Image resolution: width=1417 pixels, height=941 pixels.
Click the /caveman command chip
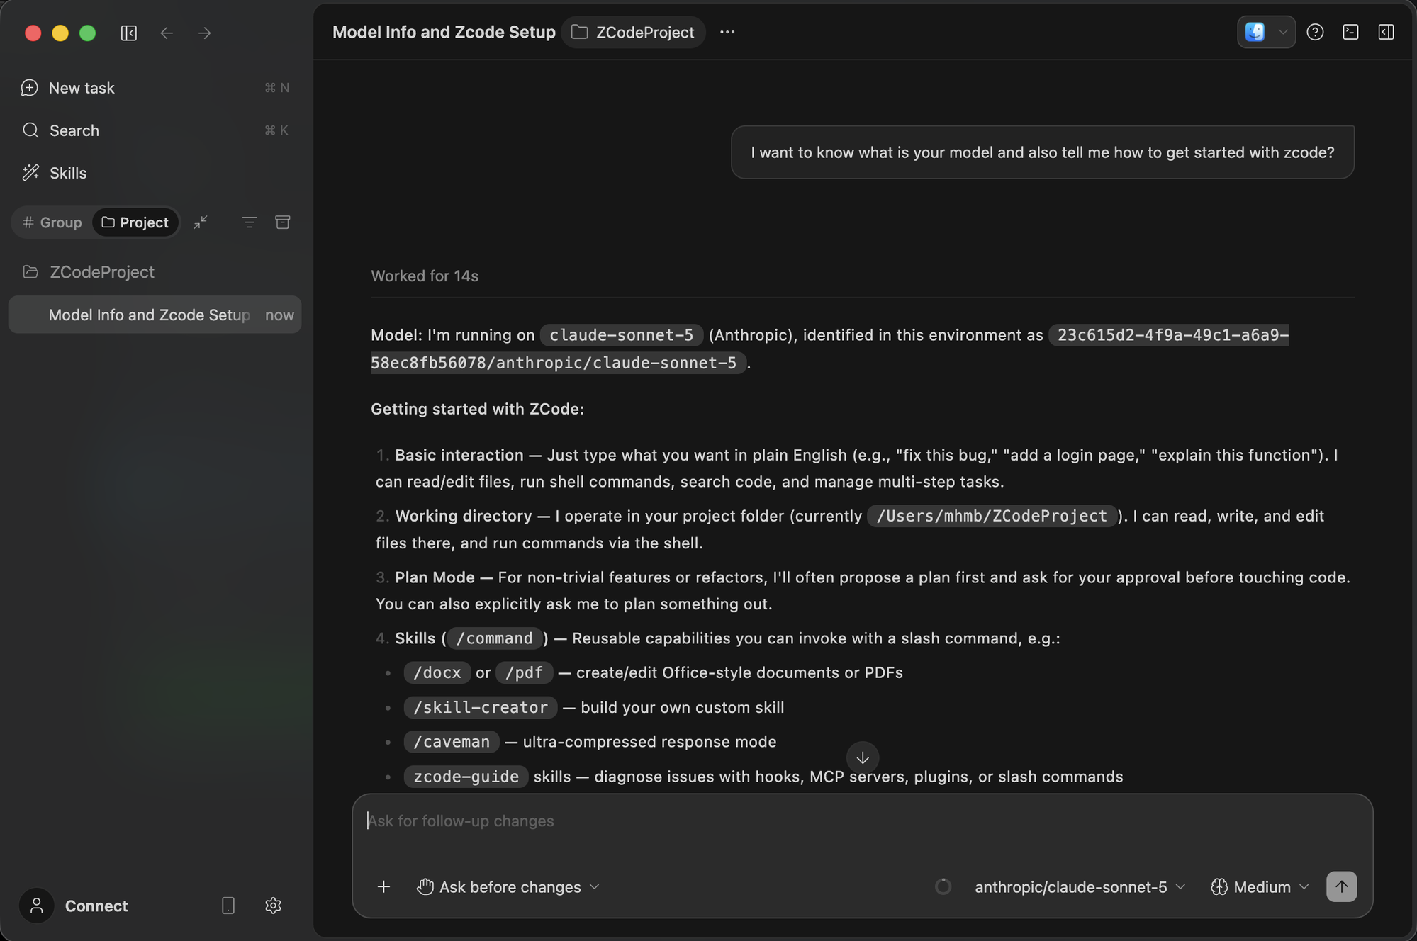point(452,742)
